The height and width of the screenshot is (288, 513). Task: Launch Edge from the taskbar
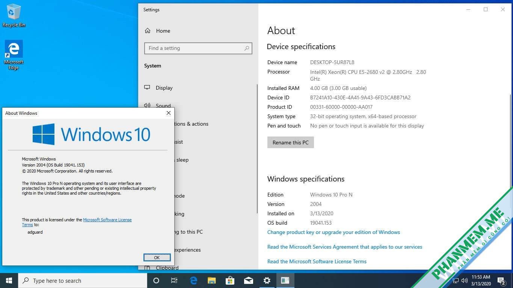[193, 280]
